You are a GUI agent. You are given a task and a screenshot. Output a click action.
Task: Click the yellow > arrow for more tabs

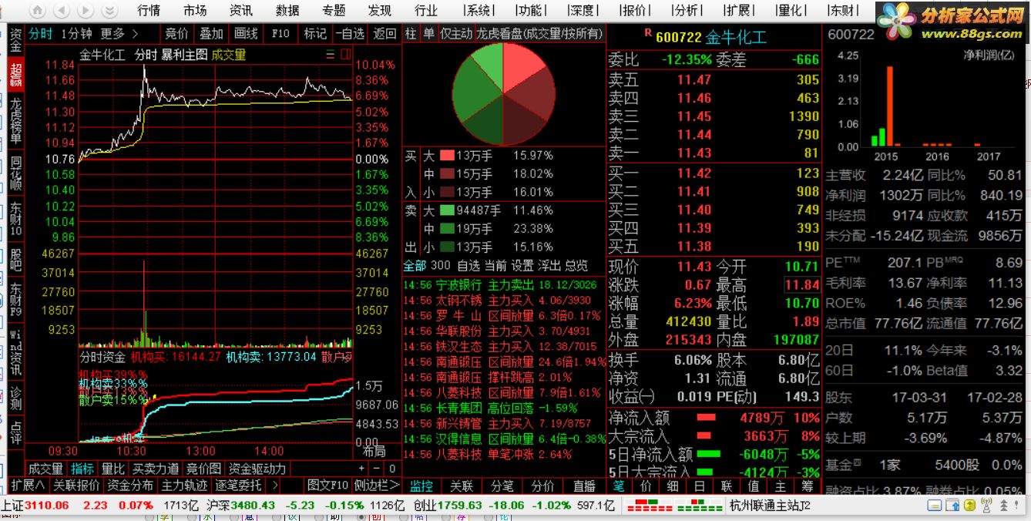click(x=277, y=486)
